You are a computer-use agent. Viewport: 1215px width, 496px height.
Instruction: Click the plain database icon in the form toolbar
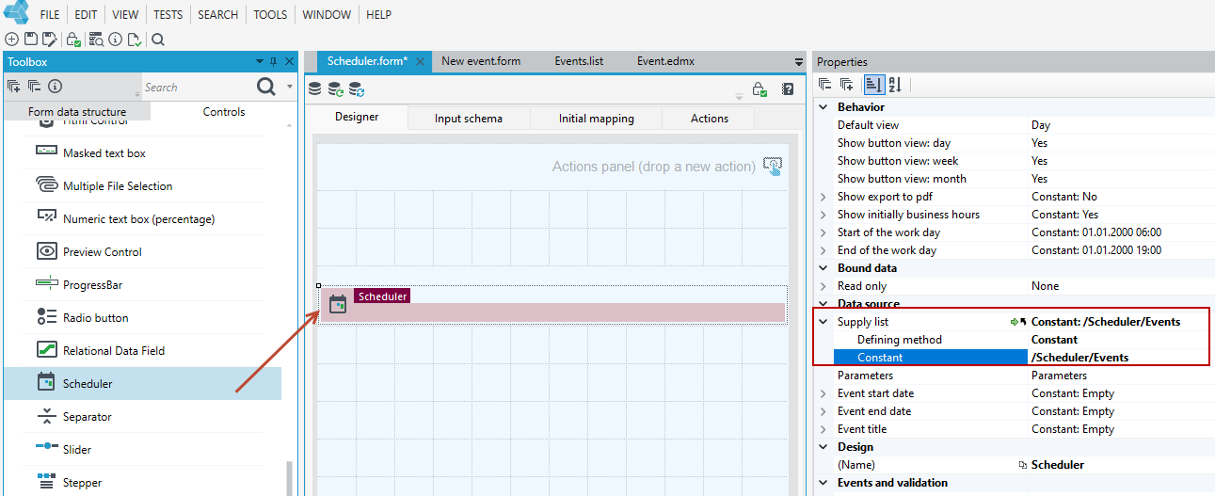(315, 89)
